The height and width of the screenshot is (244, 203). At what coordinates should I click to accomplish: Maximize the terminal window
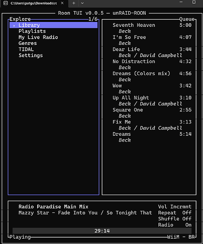pyautogui.click(x=194, y=2)
